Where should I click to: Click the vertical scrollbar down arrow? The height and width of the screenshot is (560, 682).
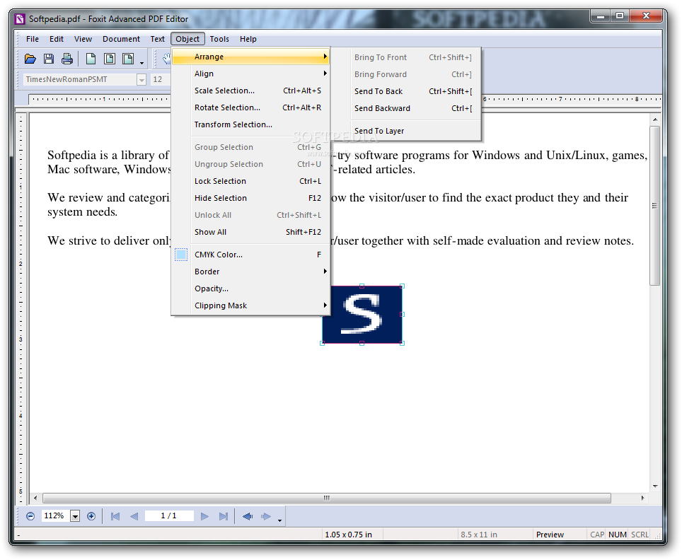coord(655,486)
